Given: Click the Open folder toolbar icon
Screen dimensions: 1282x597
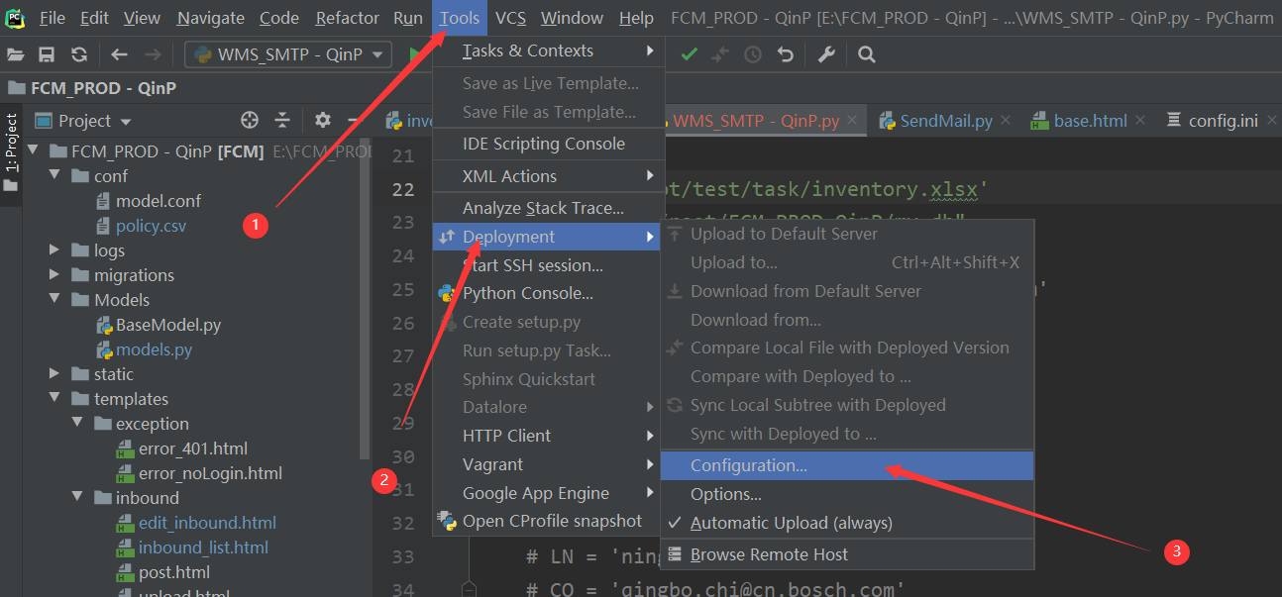Looking at the screenshot, I should [15, 54].
